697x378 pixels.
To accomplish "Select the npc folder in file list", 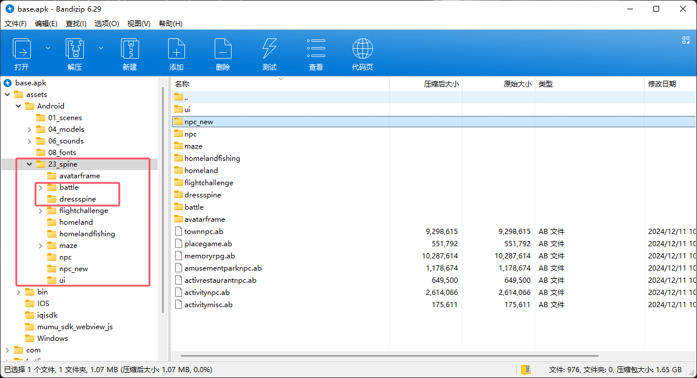I will tap(434, 134).
